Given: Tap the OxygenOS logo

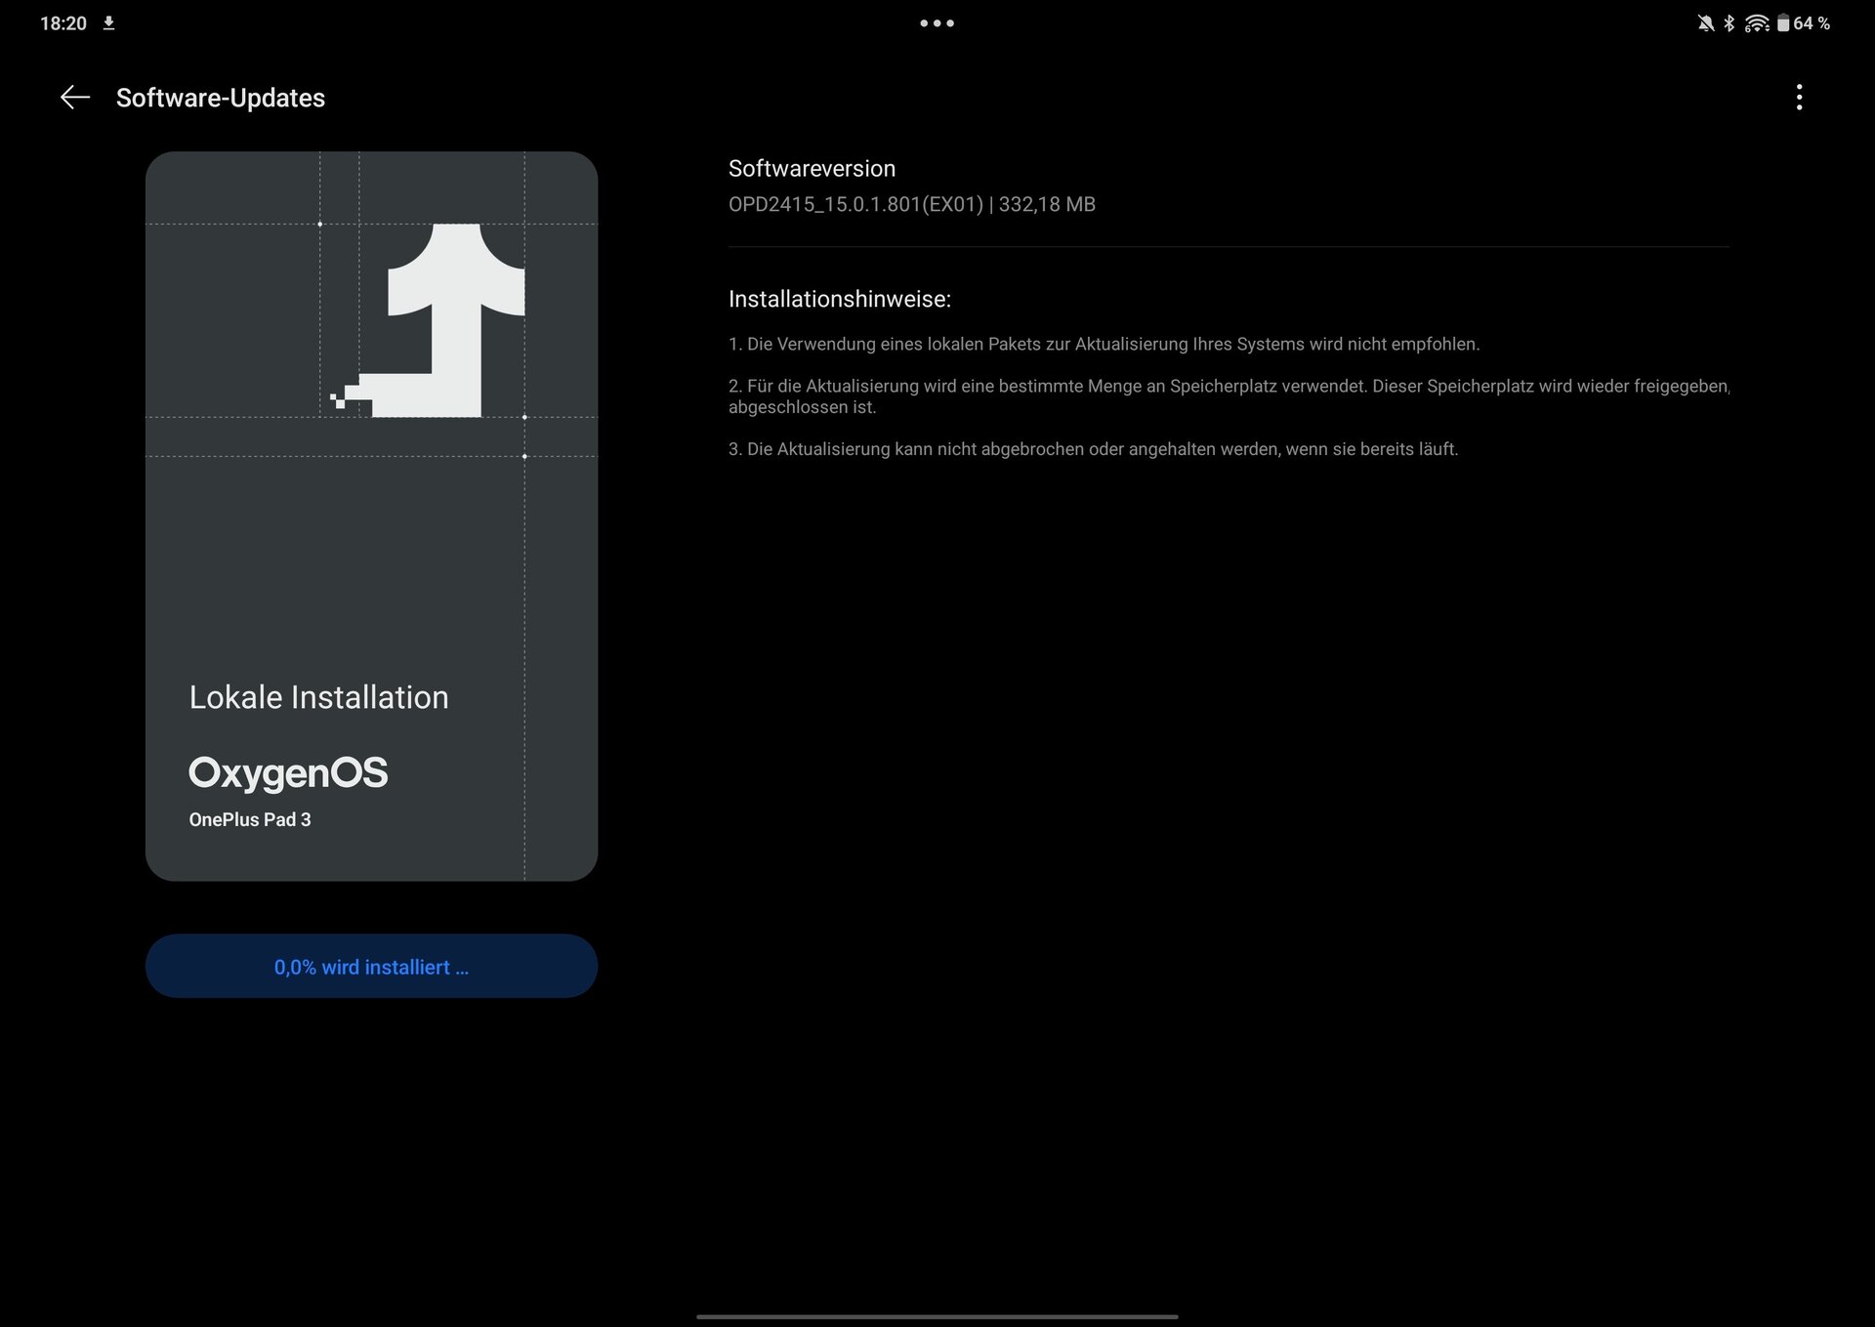Looking at the screenshot, I should tap(288, 772).
